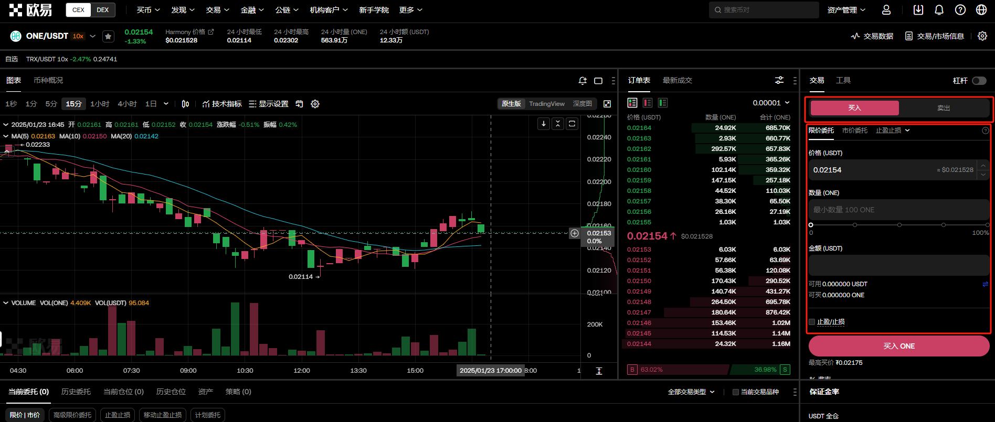Open chart settings gear icon

coord(315,104)
